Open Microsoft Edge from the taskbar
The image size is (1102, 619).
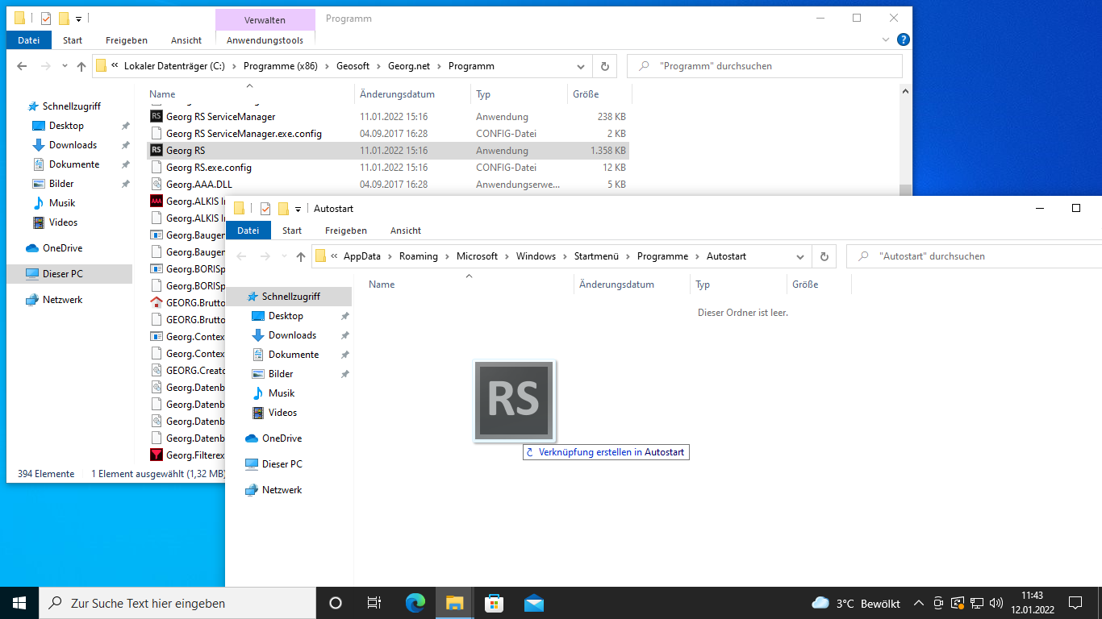coord(415,603)
